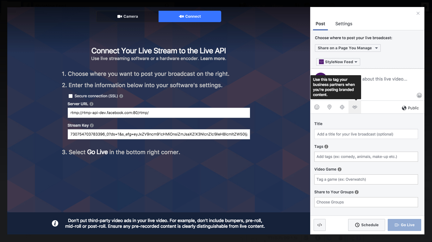Click the embed code icon button

point(320,225)
